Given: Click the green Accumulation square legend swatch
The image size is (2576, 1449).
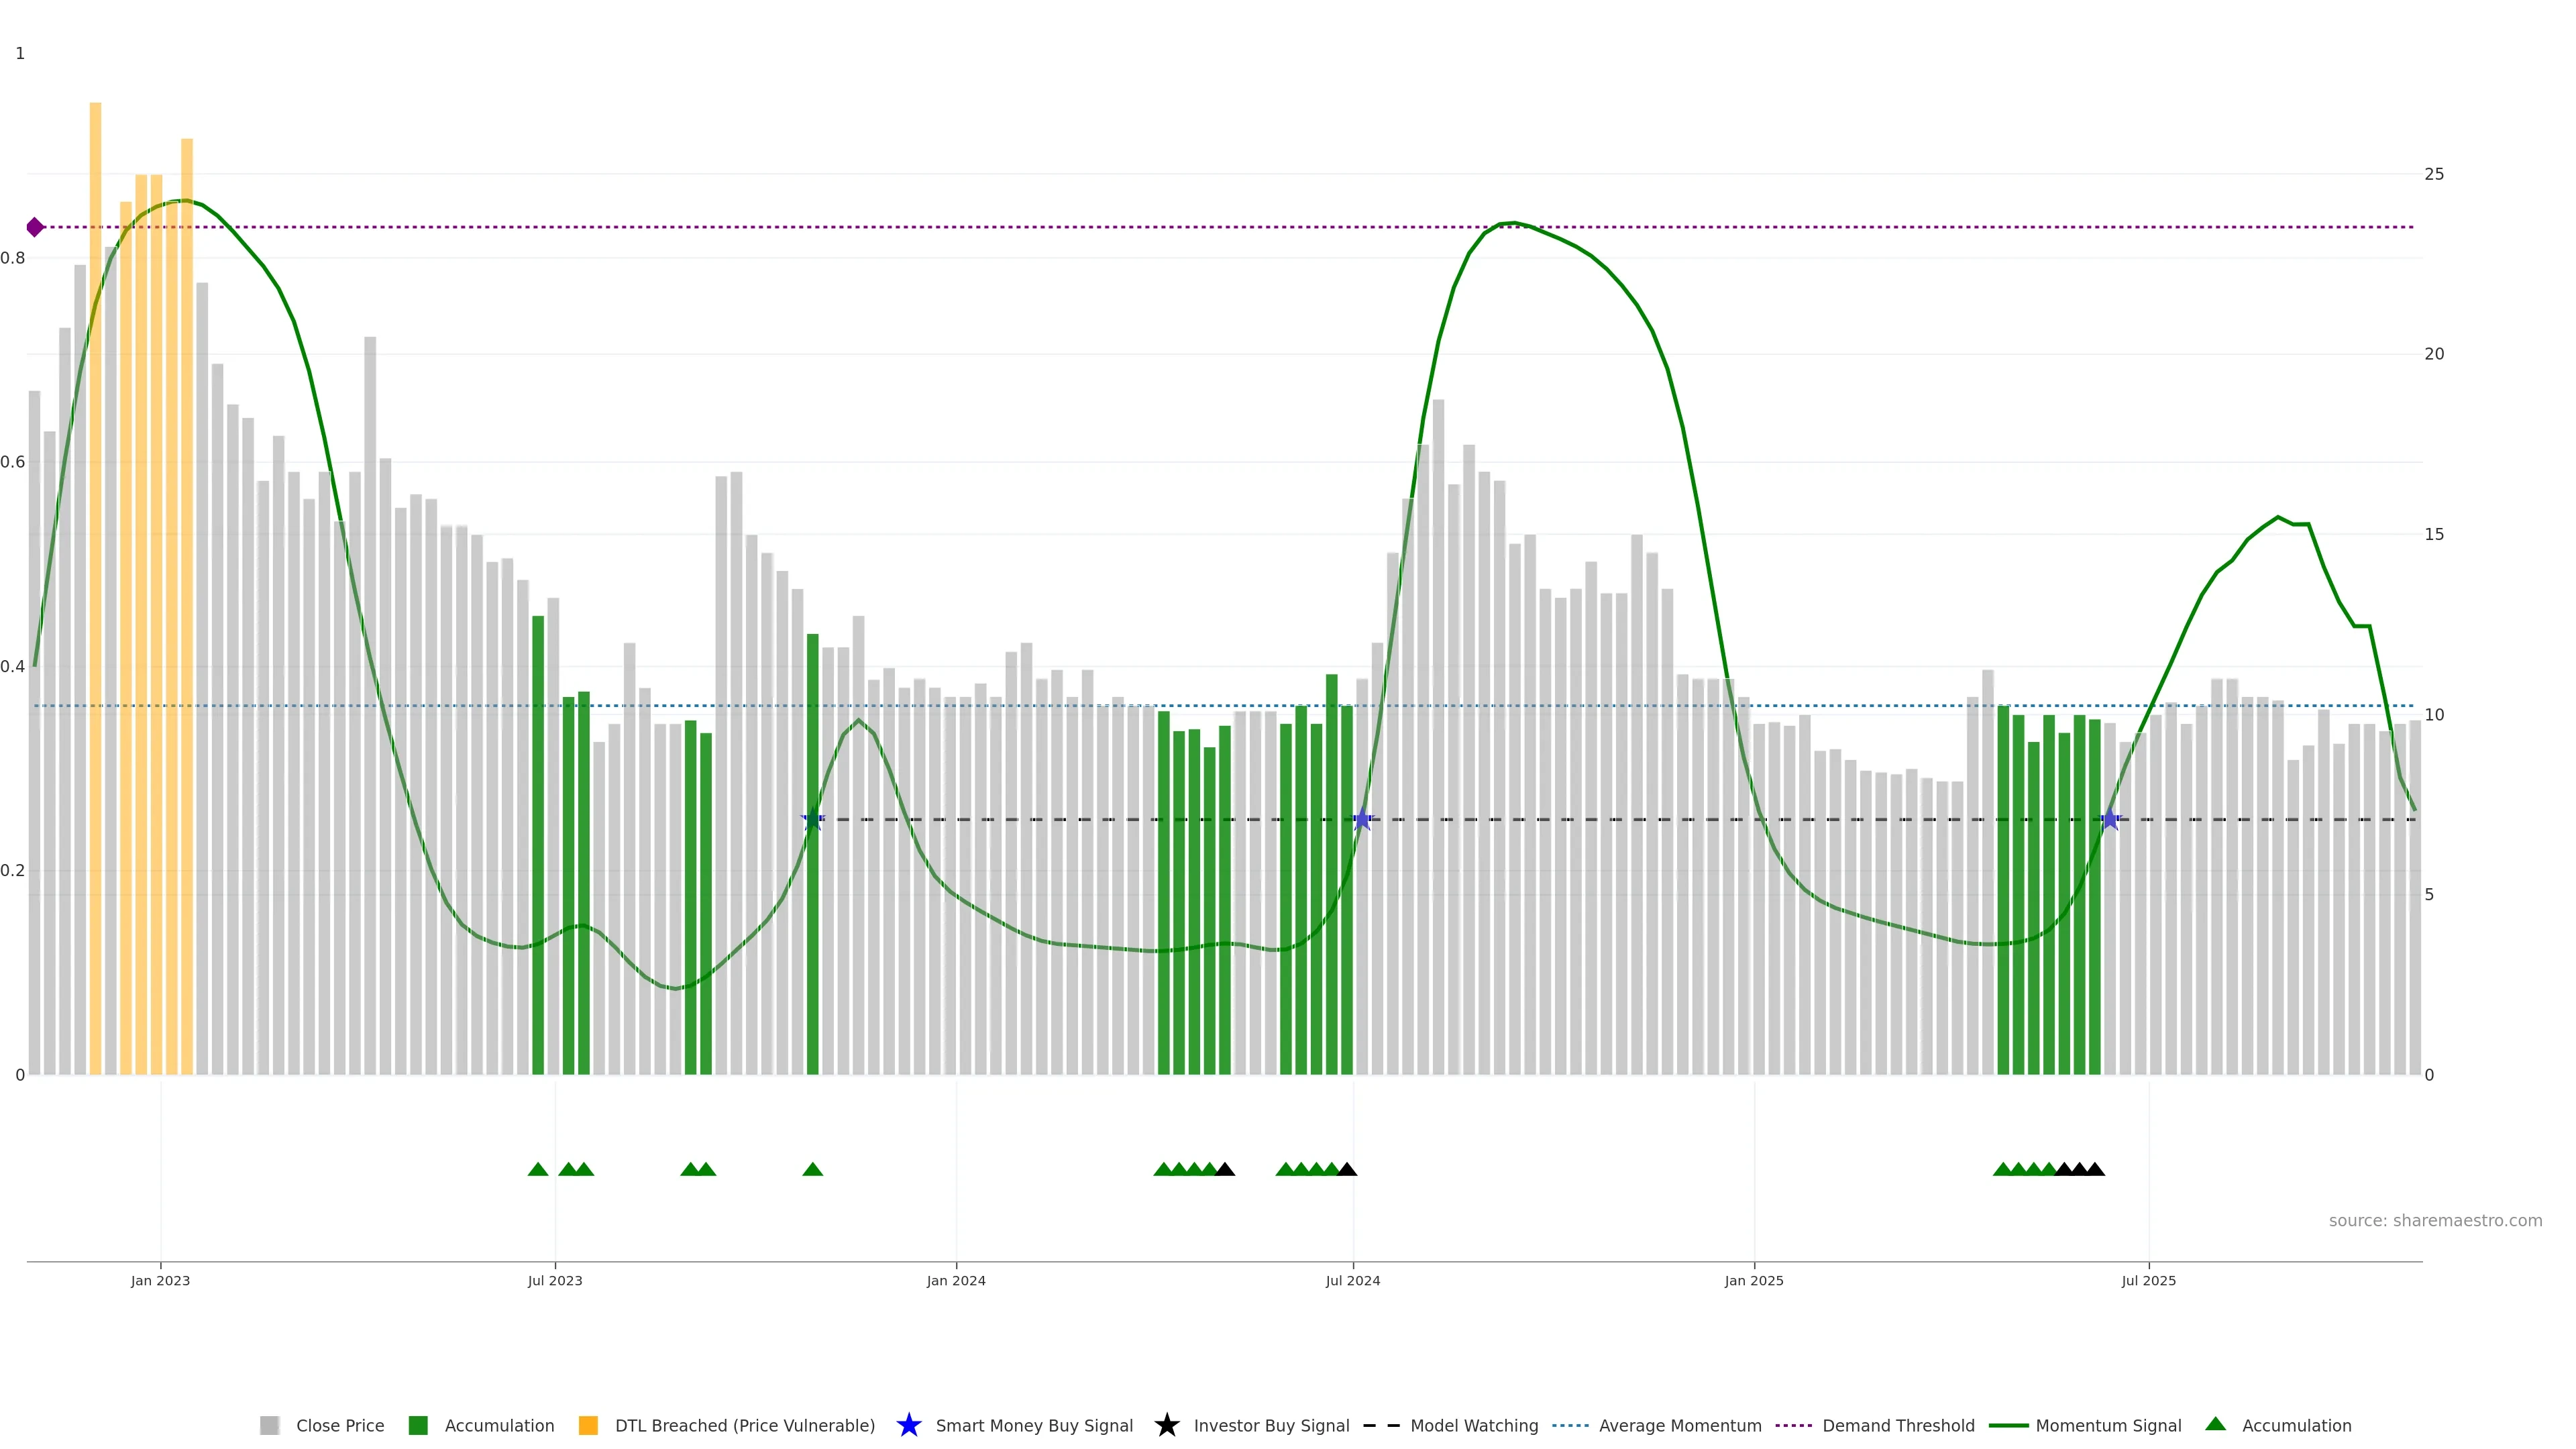Looking at the screenshot, I should point(418,1425).
